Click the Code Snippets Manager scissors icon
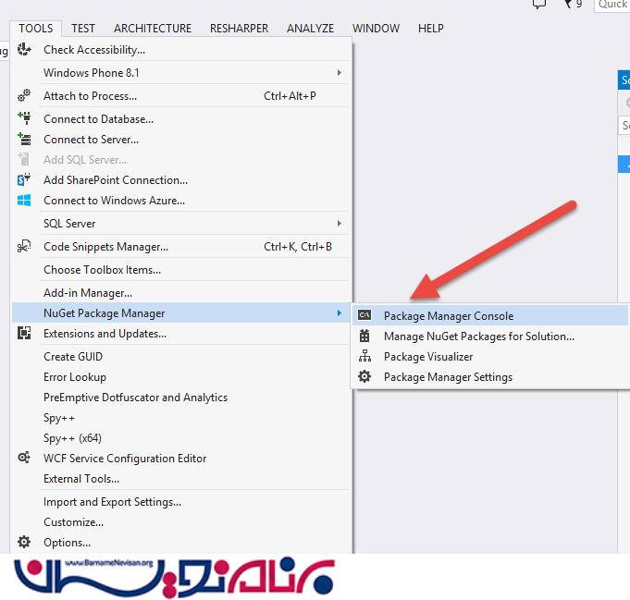This screenshot has height=600, width=630. pyautogui.click(x=24, y=246)
